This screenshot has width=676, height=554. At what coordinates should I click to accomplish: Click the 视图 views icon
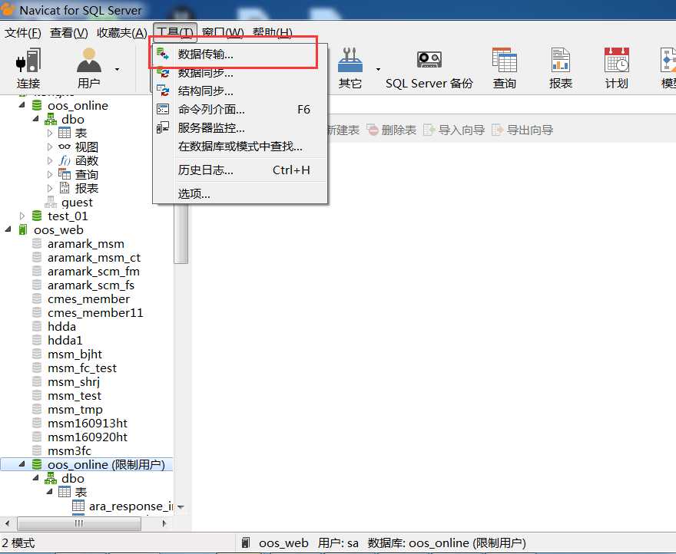click(65, 147)
